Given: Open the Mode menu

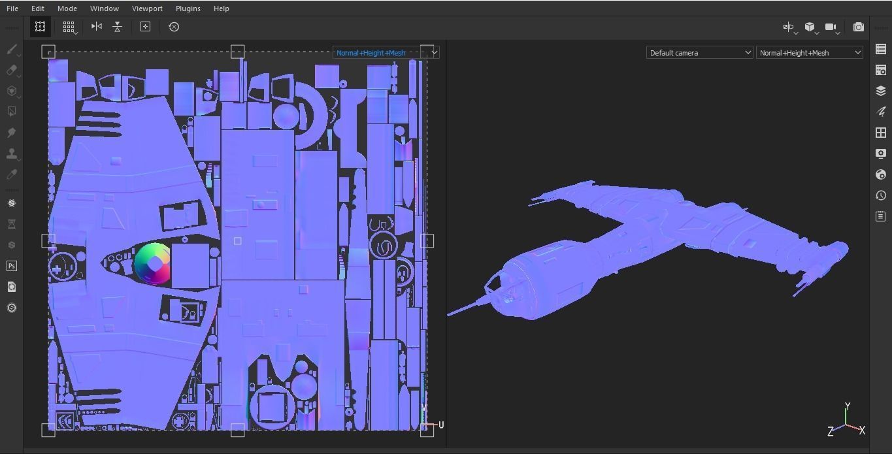Looking at the screenshot, I should (67, 8).
